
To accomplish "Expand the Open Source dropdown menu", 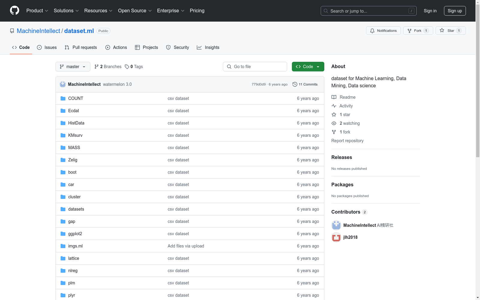I will pos(135,10).
